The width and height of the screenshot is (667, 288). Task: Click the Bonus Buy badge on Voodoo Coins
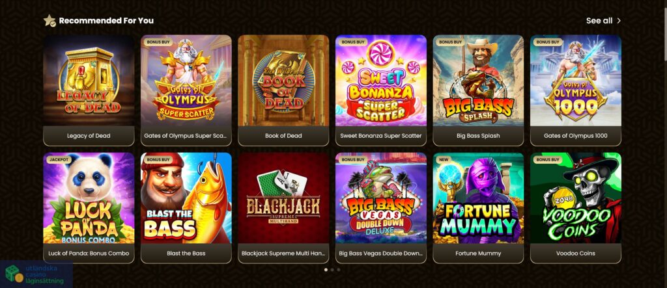coord(547,160)
